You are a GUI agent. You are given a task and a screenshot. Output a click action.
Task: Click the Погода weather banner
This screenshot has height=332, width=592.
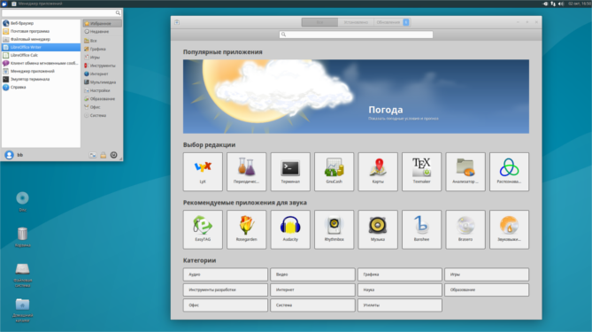pyautogui.click(x=356, y=97)
